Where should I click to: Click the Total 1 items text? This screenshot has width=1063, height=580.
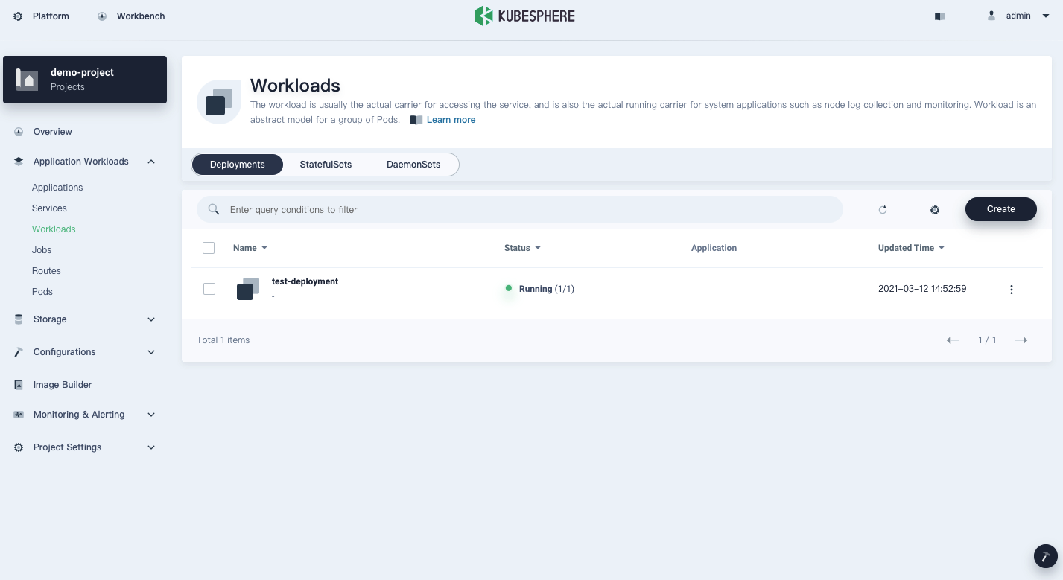coord(223,340)
